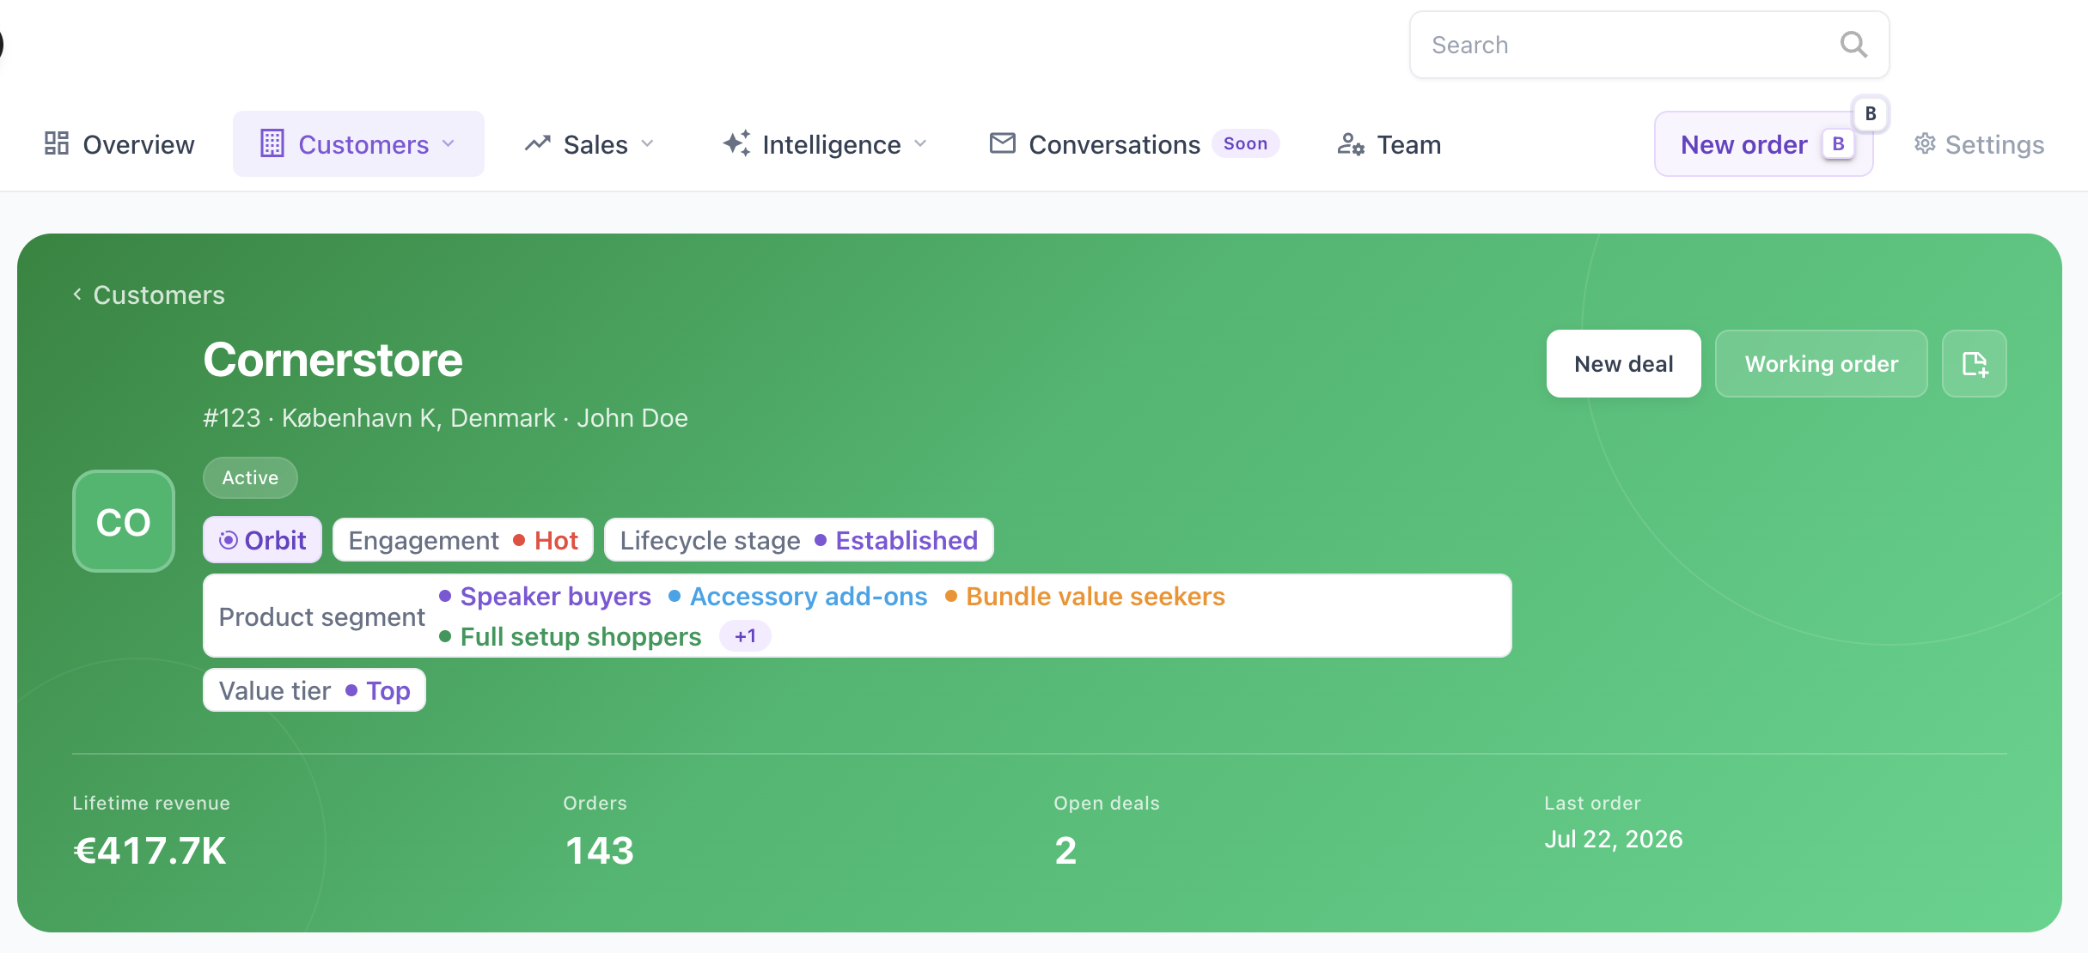
Task: Open the Overview tab
Action: coord(119,144)
